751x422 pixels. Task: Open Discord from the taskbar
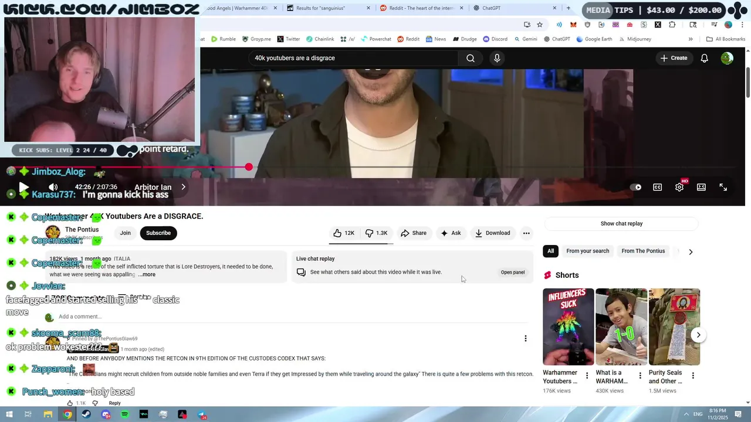click(x=106, y=414)
